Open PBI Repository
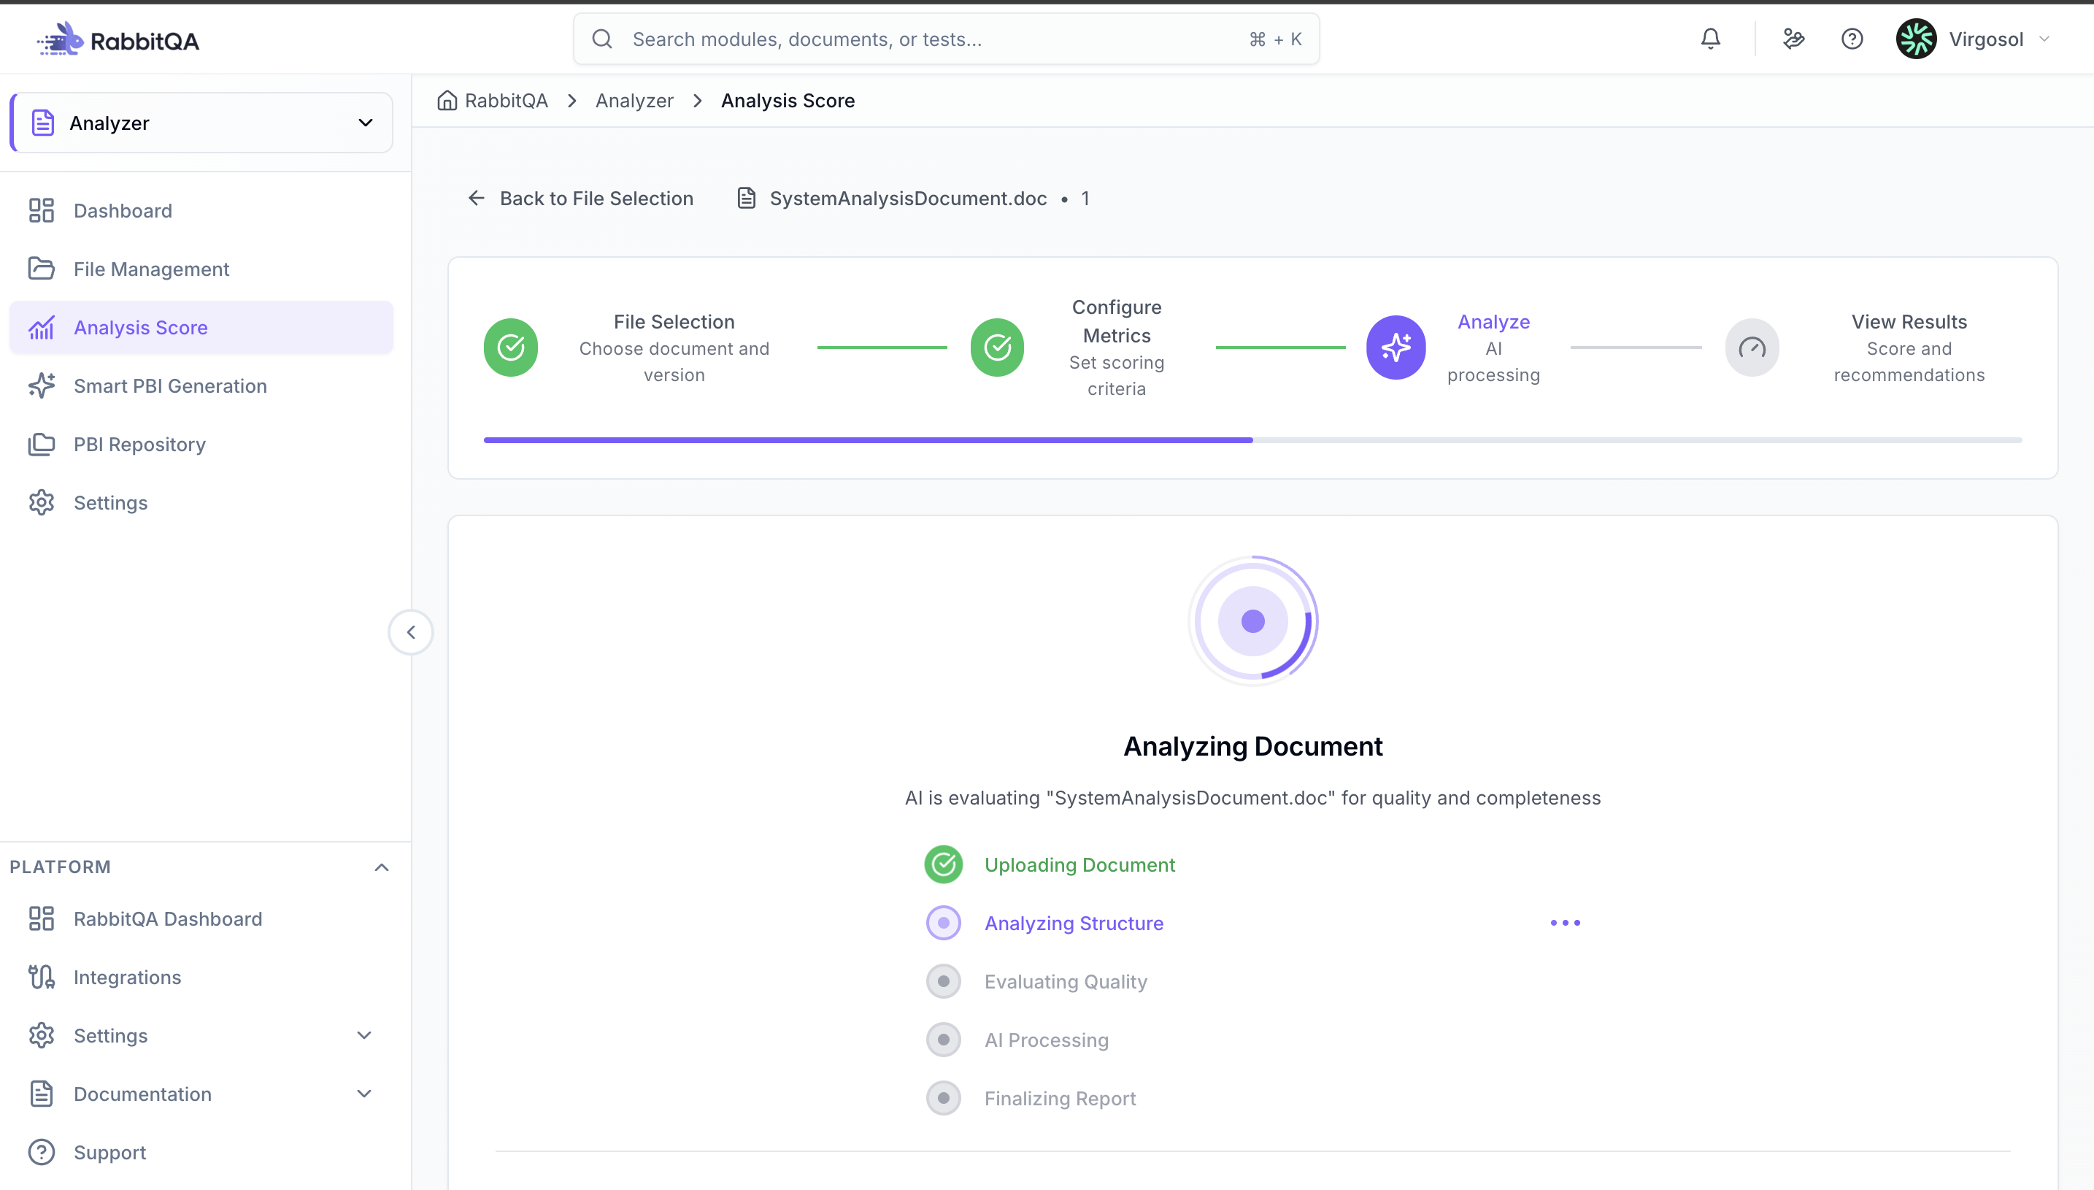The height and width of the screenshot is (1190, 2094). click(x=201, y=444)
